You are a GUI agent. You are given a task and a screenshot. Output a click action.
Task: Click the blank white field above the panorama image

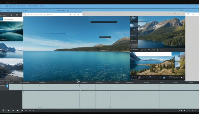(x=153, y=54)
